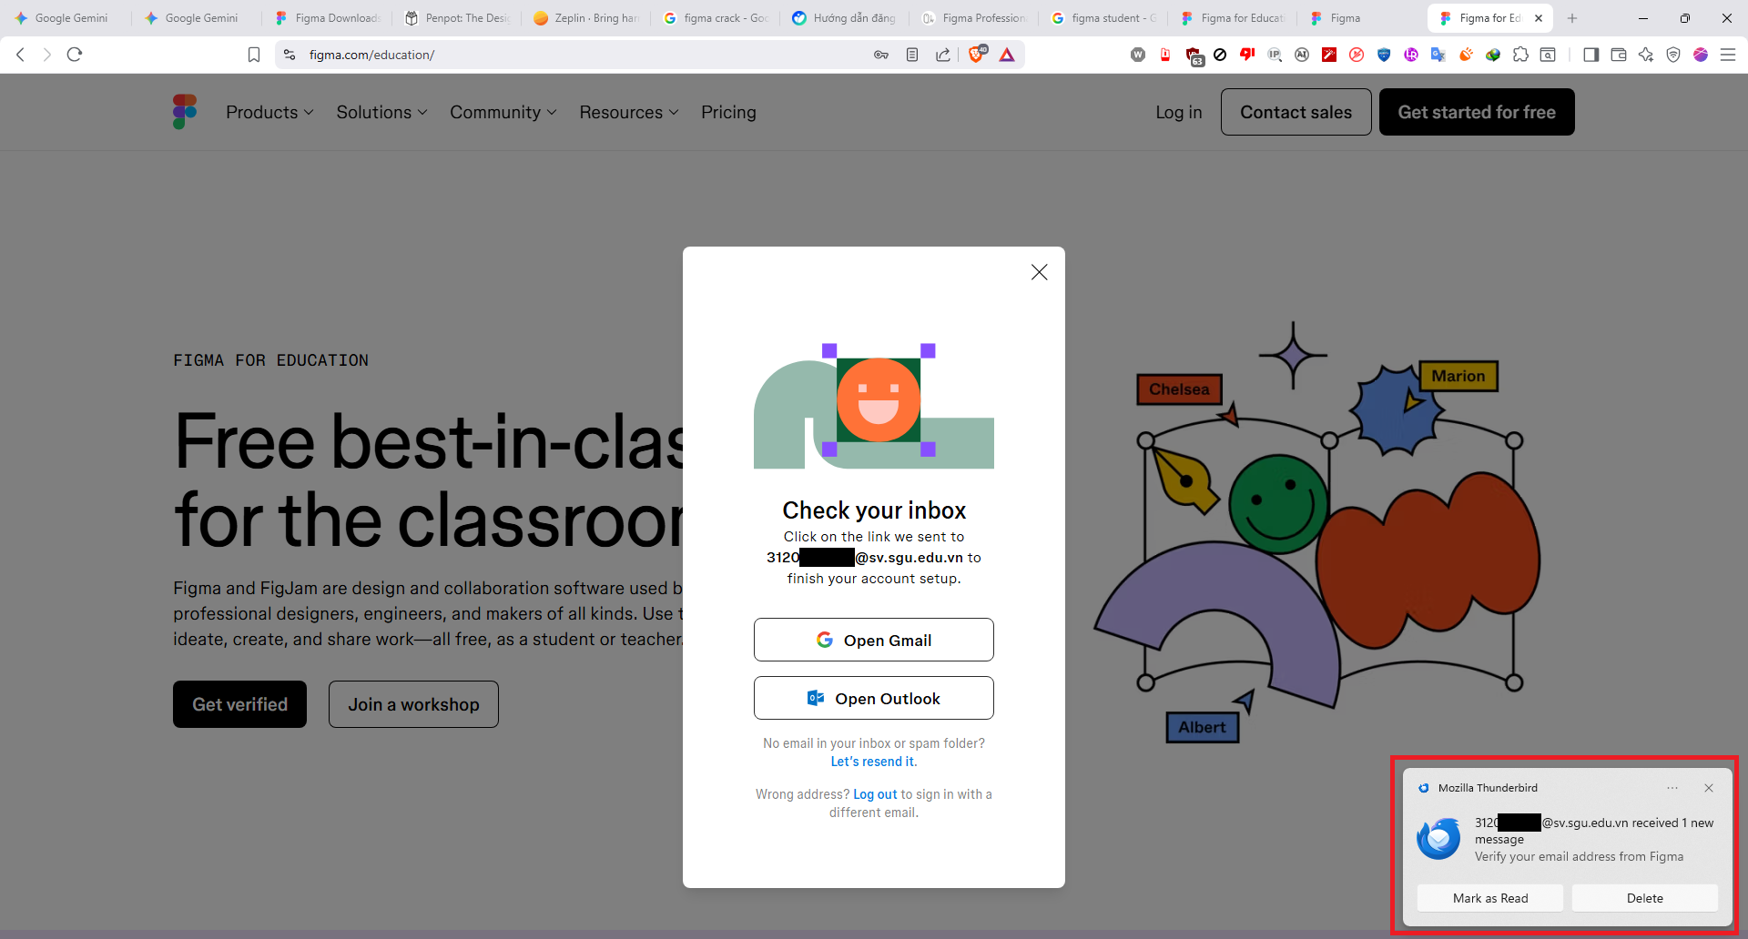Click Let's resend it link
1748x939 pixels.
[x=874, y=762]
